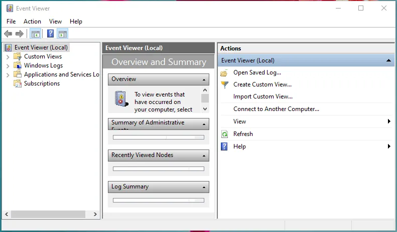Screen dimensions: 397x232
Task: Click the 'To view events that' overview text
Action: coord(160,94)
